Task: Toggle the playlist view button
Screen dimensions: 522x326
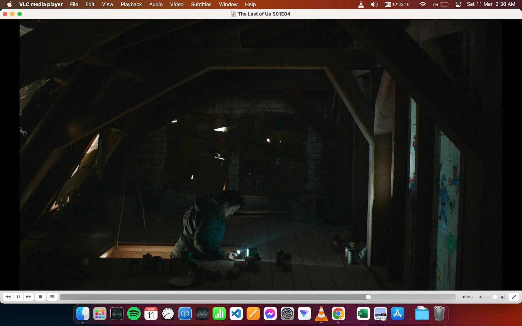Action: click(x=52, y=297)
